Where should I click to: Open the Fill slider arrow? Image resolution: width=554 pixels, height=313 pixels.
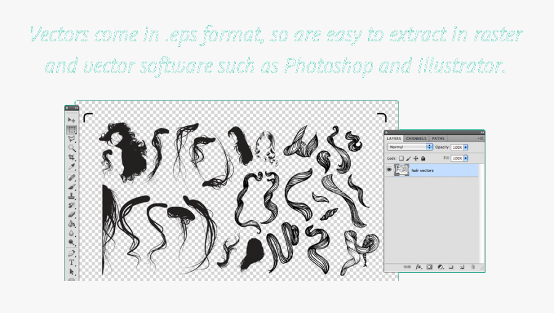point(466,159)
